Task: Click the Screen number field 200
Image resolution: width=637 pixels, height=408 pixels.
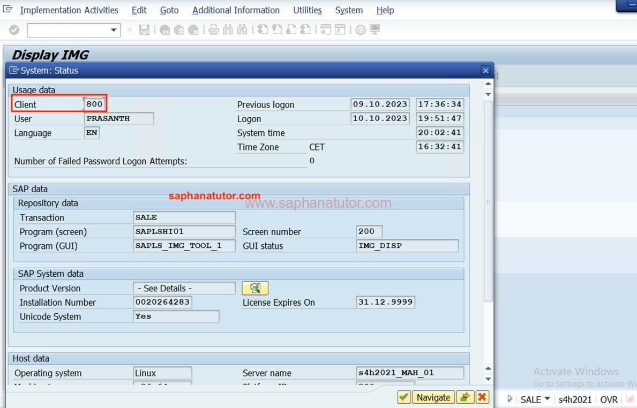Action: pyautogui.click(x=369, y=231)
